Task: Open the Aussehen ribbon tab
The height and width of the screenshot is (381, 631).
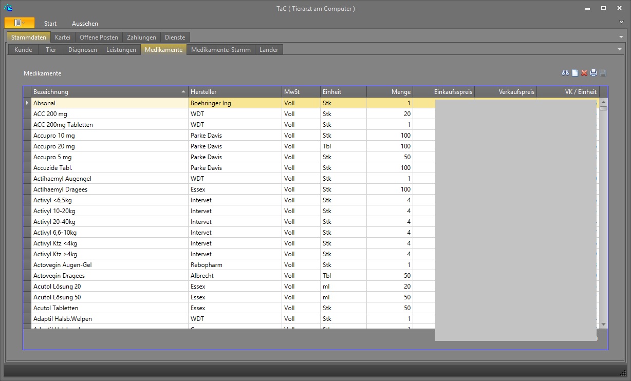Action: pos(85,24)
